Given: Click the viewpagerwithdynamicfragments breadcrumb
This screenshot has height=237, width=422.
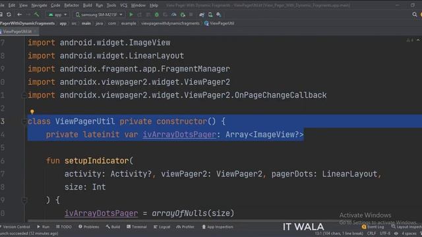Looking at the screenshot, I should coord(170,24).
